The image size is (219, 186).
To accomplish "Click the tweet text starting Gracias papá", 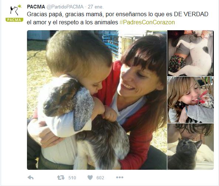I will click(x=117, y=18).
